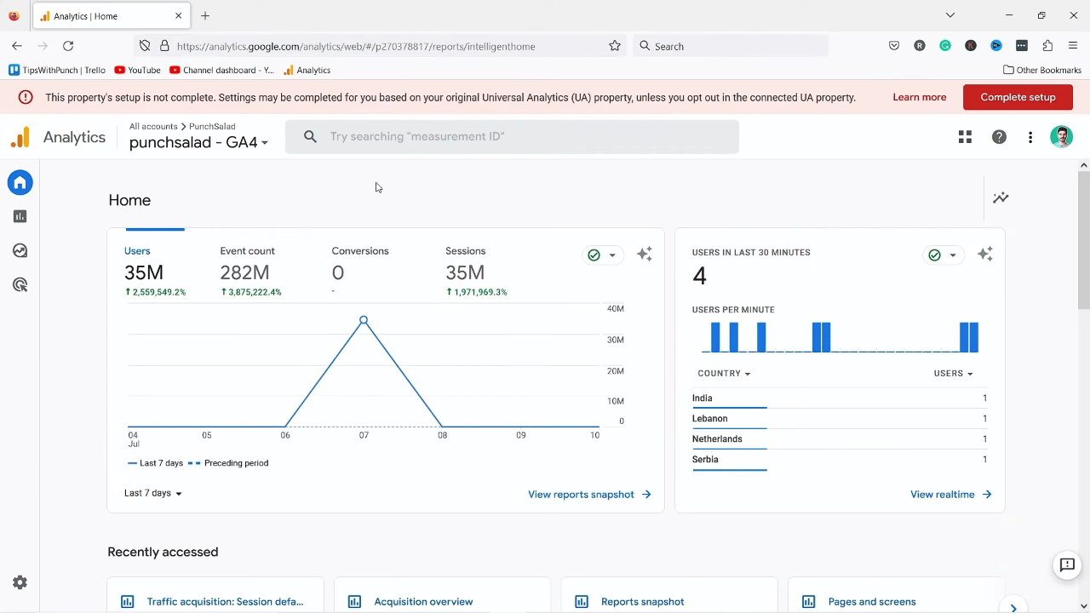The width and height of the screenshot is (1090, 613).
Task: Click the Complete setup button
Action: coord(1018,97)
